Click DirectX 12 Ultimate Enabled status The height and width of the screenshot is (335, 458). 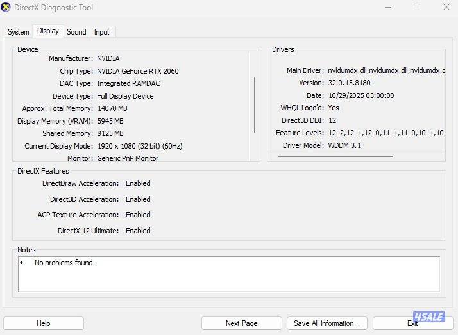[138, 231]
